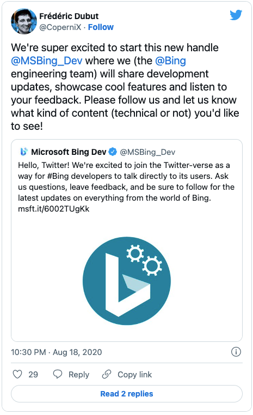Open Frédéric Dubut's profile picture
This screenshot has height=415, width=253.
pyautogui.click(x=24, y=21)
